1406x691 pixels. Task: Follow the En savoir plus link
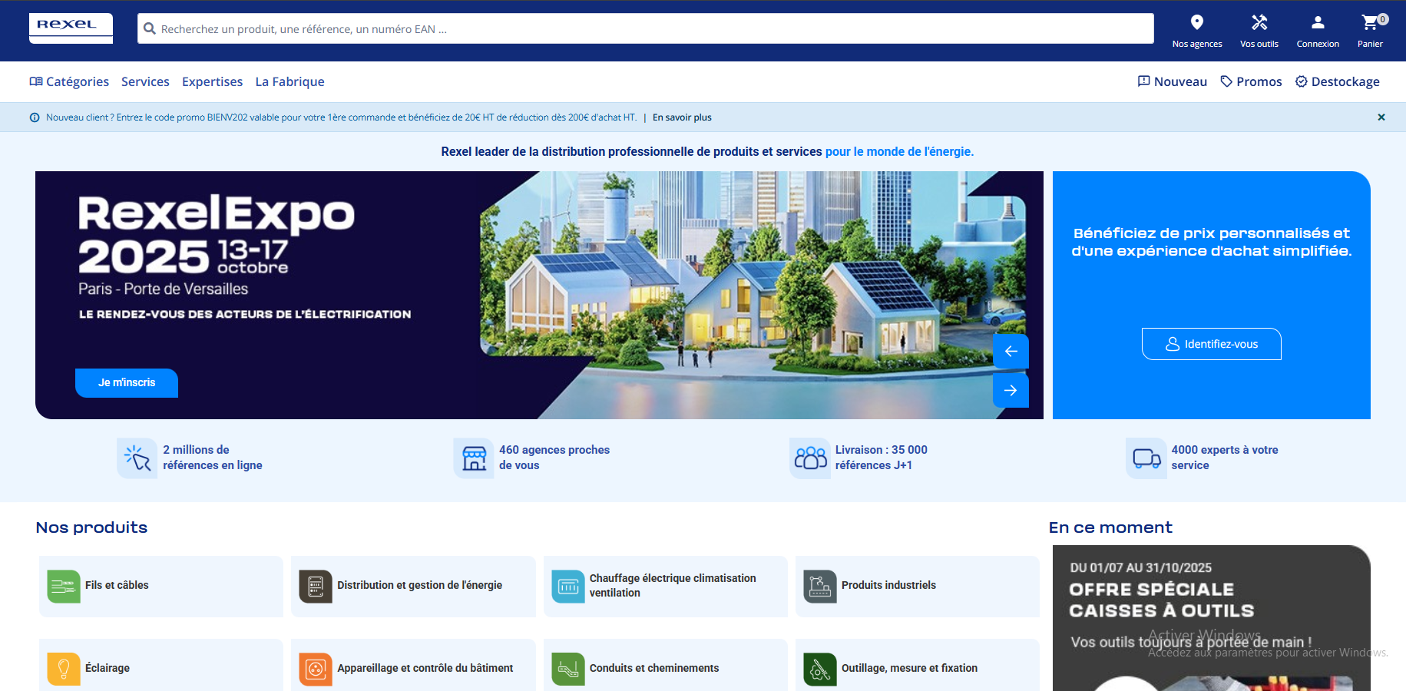[x=682, y=117]
